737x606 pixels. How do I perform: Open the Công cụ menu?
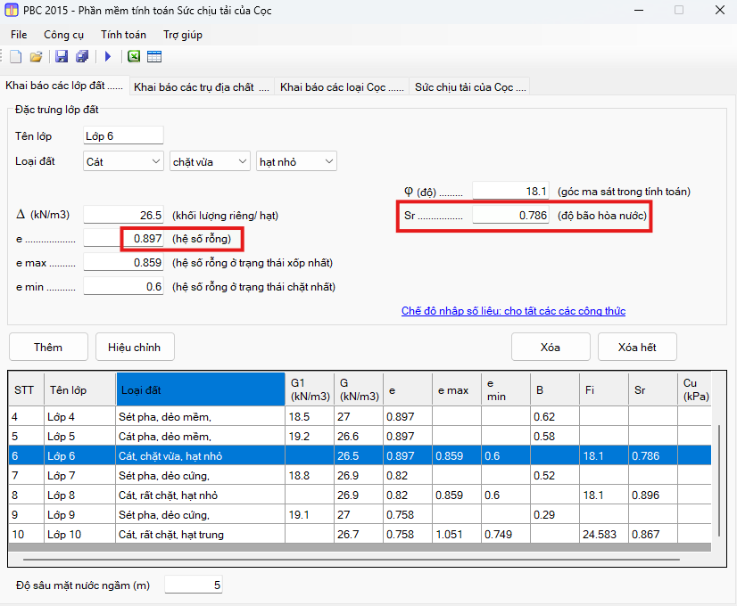tap(63, 35)
